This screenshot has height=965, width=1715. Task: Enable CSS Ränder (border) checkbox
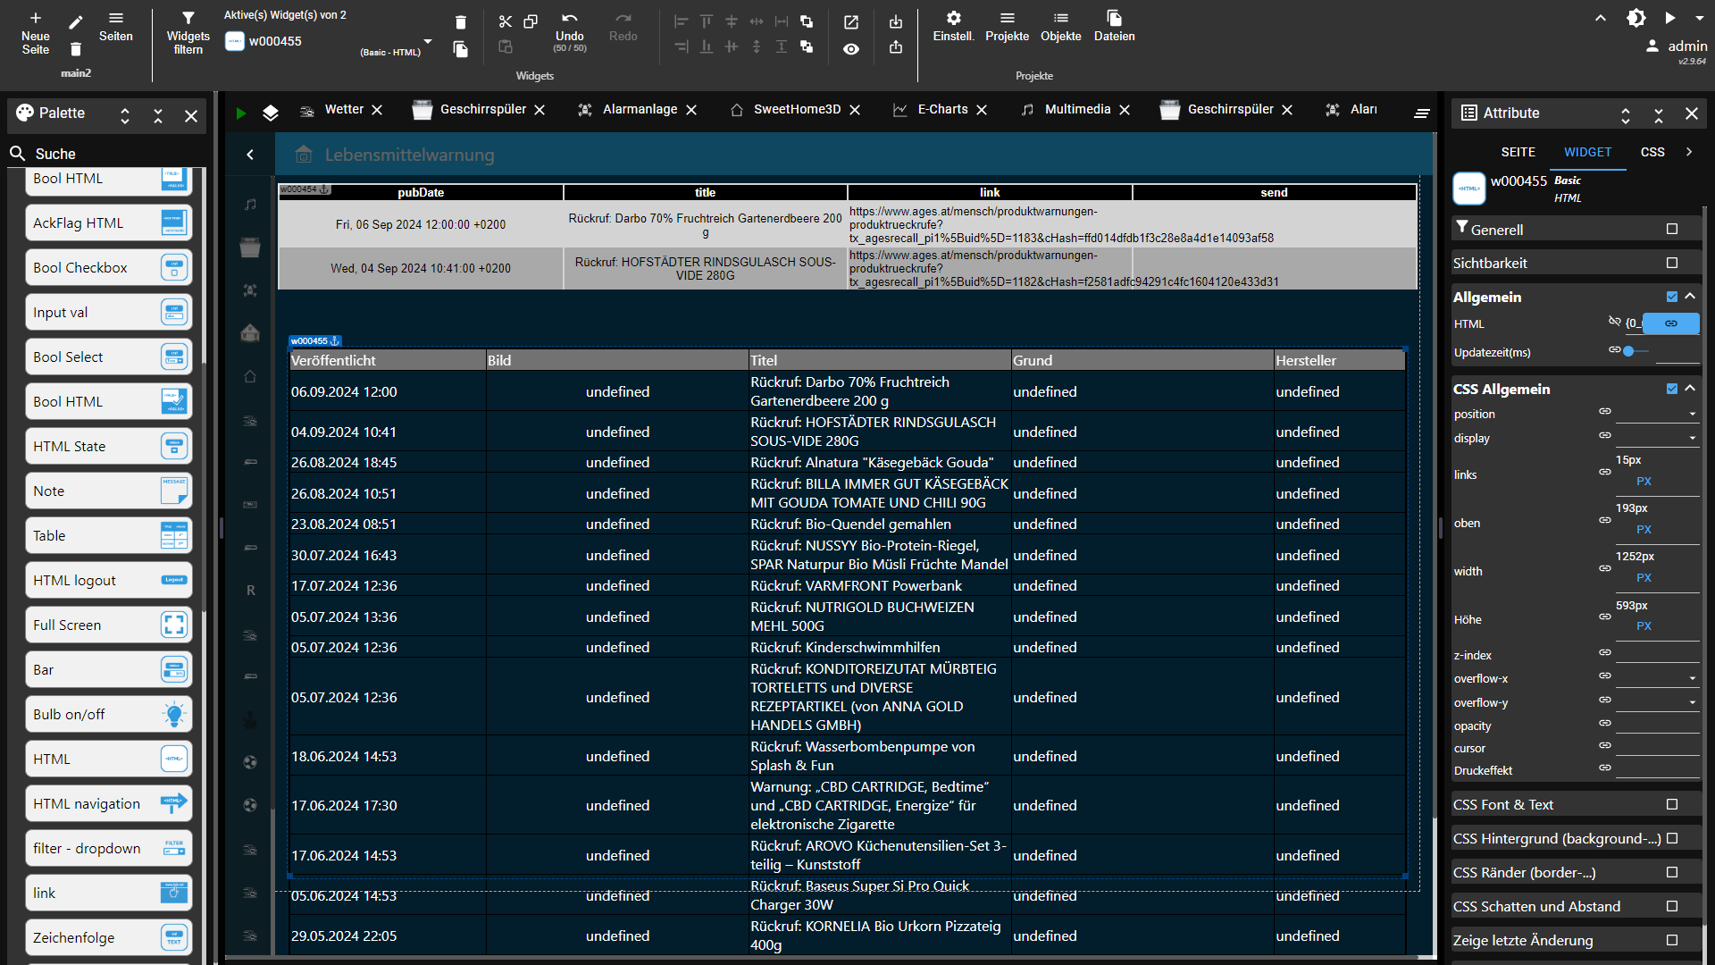(x=1672, y=872)
